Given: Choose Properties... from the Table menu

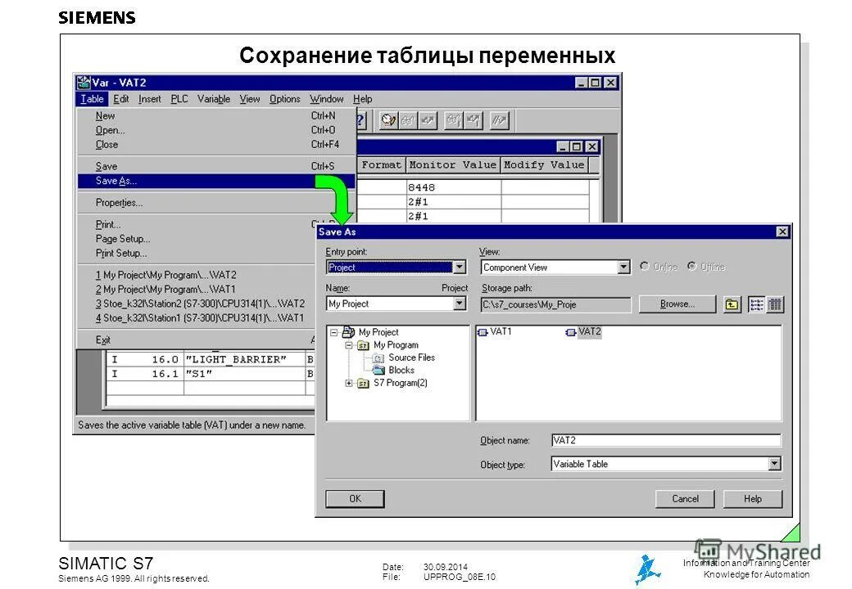Looking at the screenshot, I should coord(216,202).
